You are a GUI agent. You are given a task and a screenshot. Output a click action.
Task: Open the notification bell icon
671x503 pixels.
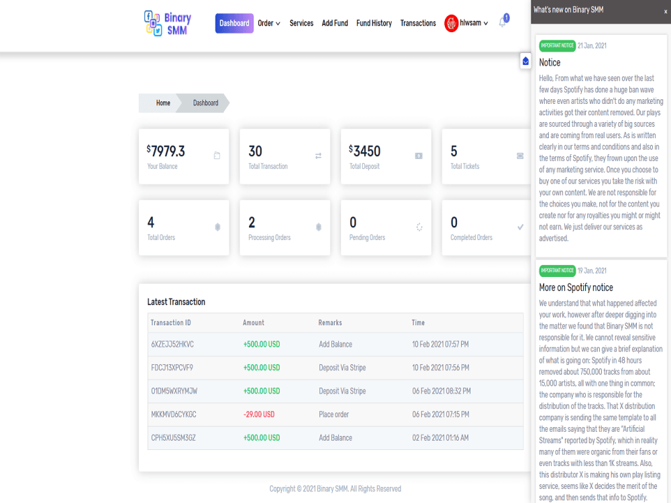point(503,22)
